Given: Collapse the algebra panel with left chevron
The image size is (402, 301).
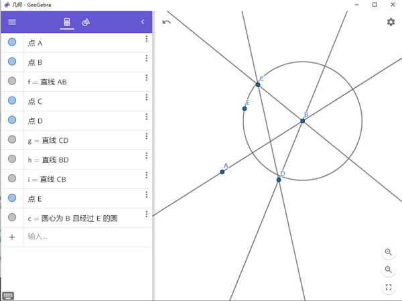Looking at the screenshot, I should click(143, 22).
